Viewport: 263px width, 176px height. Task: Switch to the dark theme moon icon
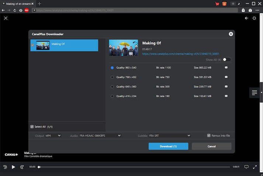pyautogui.click(x=239, y=4)
